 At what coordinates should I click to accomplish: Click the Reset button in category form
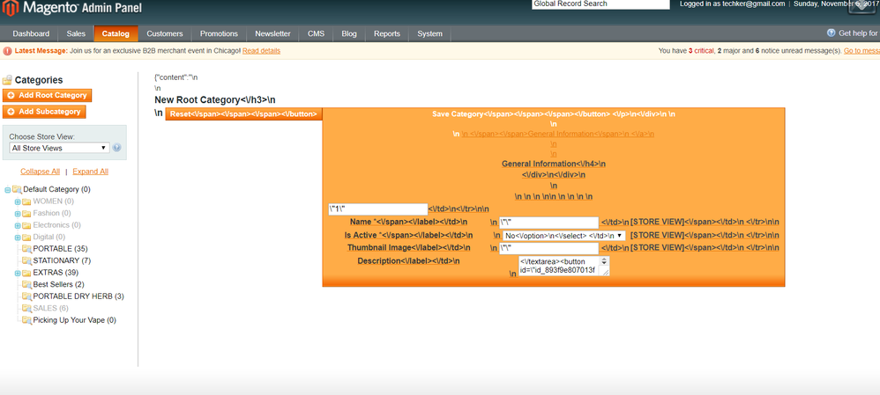243,114
